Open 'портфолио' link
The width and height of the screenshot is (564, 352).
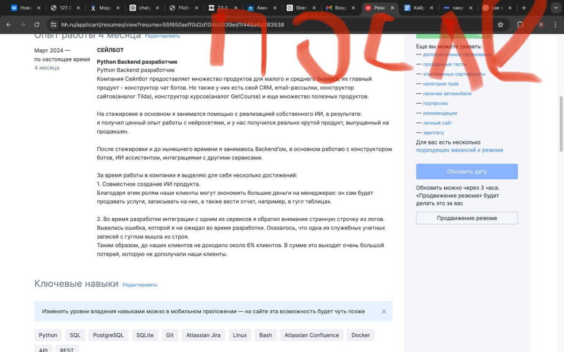(435, 103)
